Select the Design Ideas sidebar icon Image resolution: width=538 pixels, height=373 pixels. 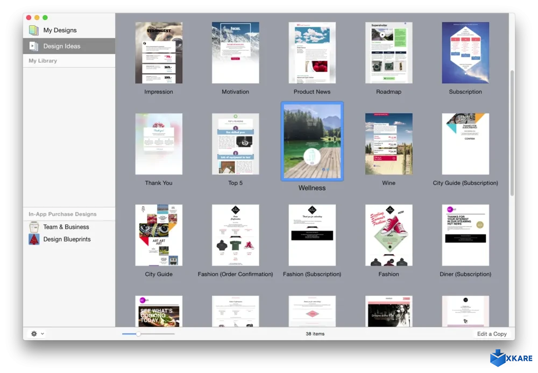tap(33, 46)
